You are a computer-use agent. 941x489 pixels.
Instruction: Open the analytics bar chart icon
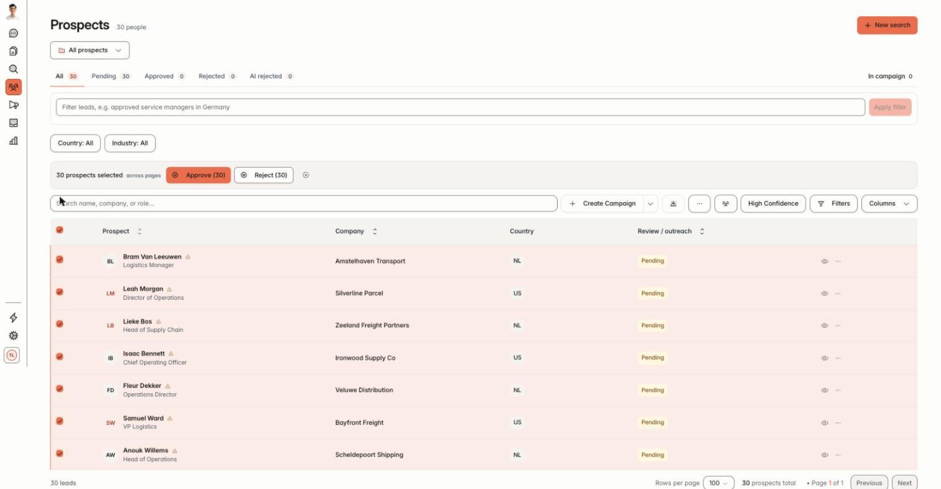click(x=13, y=141)
